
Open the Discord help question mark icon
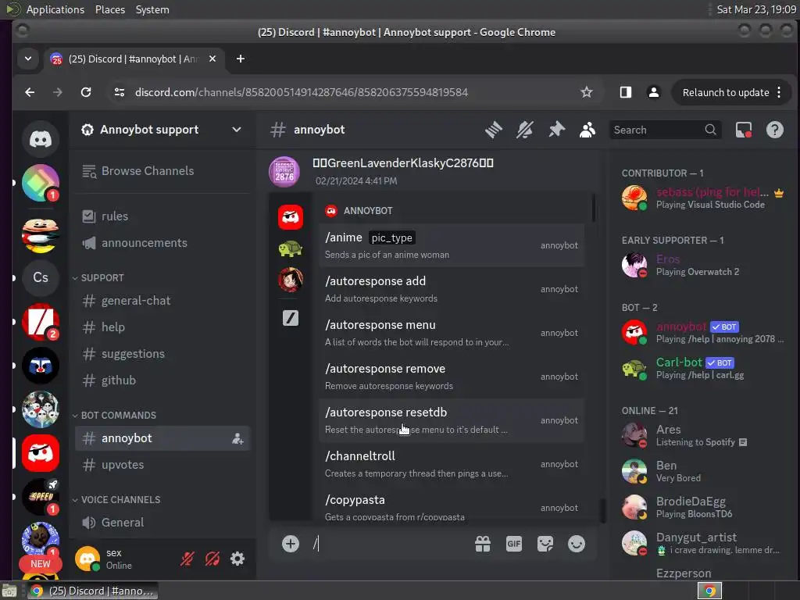pos(774,130)
